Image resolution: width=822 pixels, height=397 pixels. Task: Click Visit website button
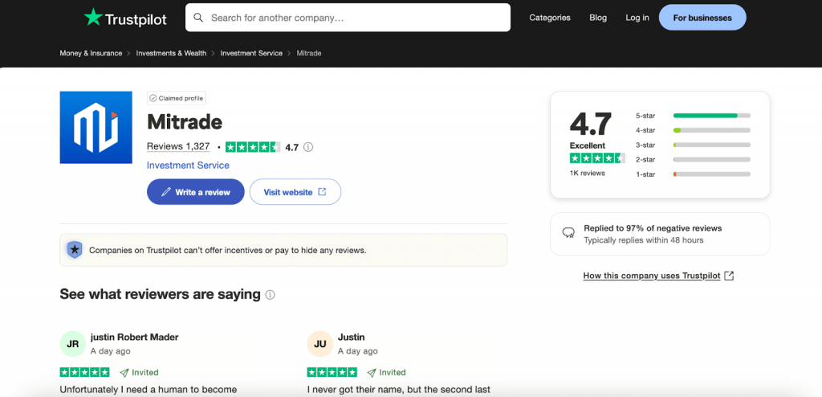coord(295,192)
